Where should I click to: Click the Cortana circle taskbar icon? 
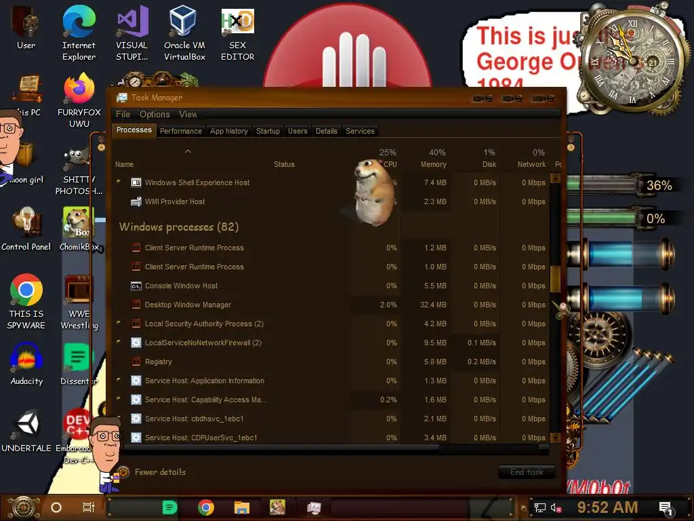click(56, 507)
